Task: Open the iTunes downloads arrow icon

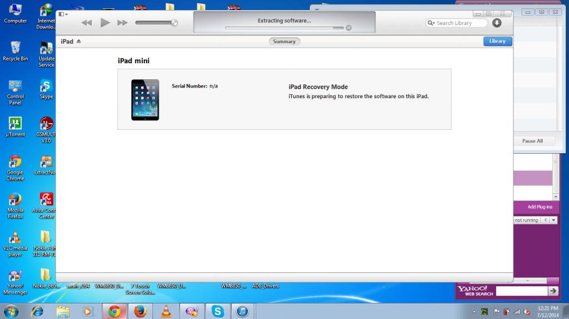Action: (497, 23)
